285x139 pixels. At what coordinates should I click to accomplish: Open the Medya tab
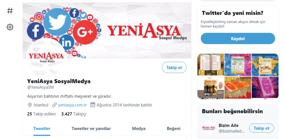(x=139, y=129)
